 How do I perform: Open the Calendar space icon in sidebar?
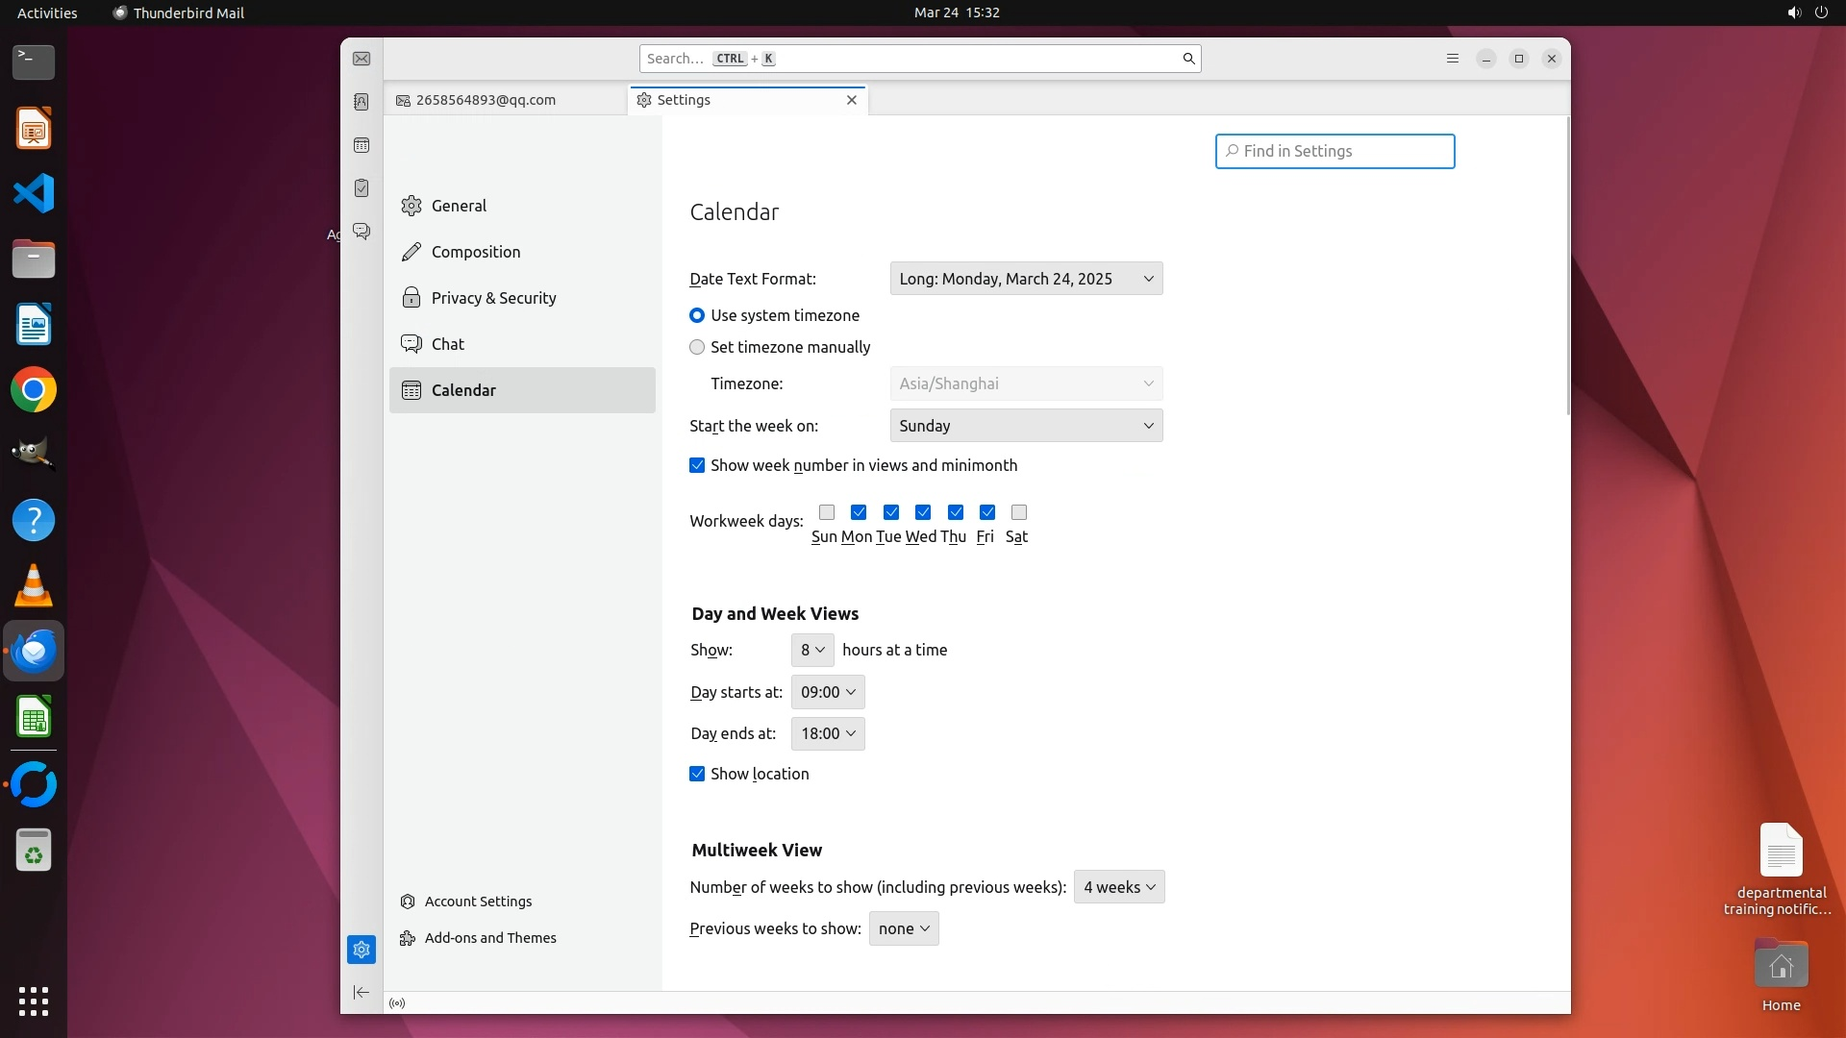[362, 145]
